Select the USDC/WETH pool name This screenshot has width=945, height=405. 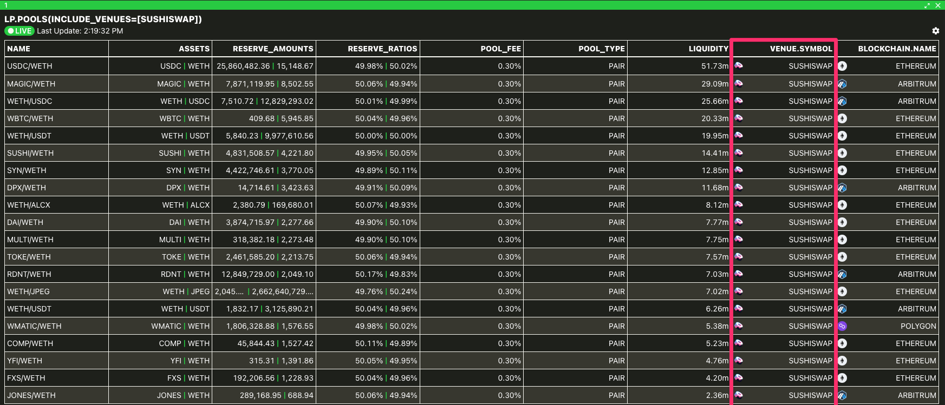[x=30, y=66]
